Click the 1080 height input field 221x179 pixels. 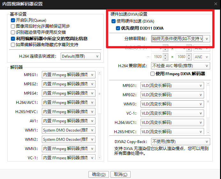pyautogui.click(x=181, y=57)
